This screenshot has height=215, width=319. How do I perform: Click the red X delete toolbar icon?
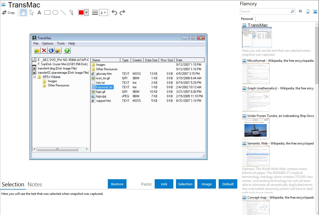[44, 50]
